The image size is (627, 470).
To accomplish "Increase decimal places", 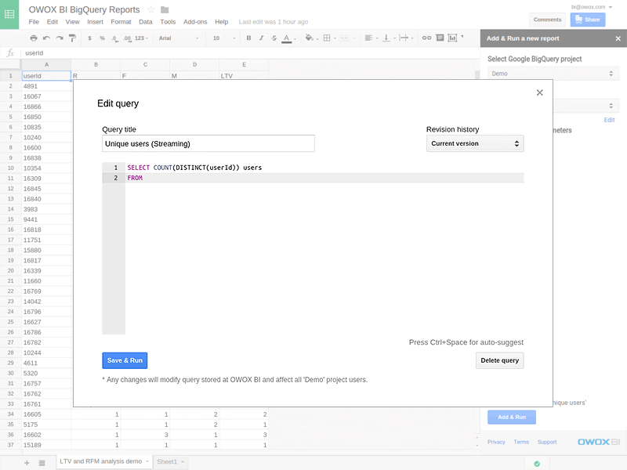I will click(x=127, y=38).
